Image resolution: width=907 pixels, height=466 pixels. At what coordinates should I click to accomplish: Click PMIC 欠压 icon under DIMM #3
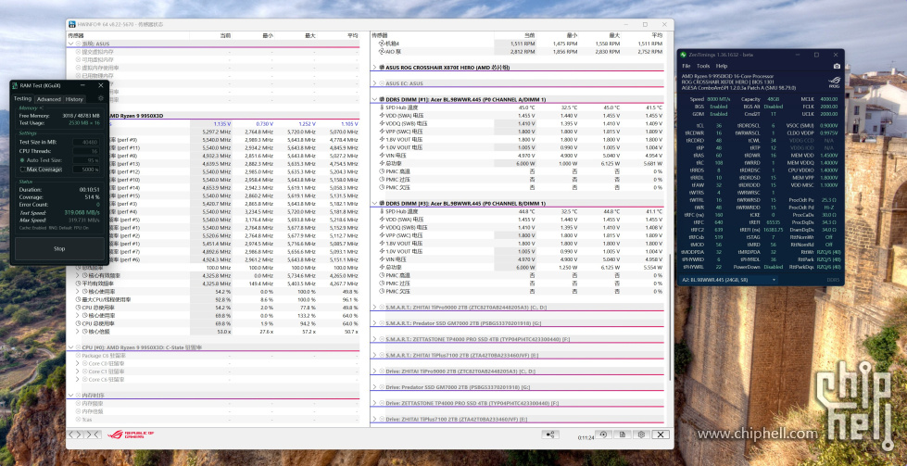382,292
